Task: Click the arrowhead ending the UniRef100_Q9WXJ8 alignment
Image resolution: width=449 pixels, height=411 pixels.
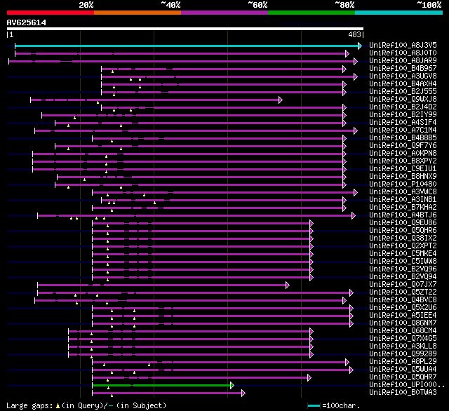Action: coord(281,100)
